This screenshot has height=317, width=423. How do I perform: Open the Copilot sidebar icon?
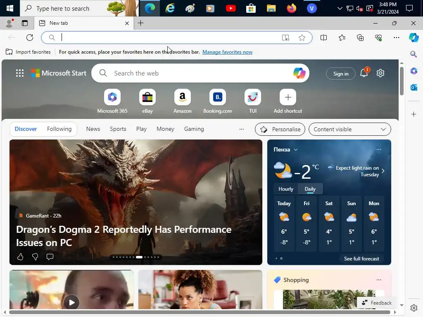[413, 38]
